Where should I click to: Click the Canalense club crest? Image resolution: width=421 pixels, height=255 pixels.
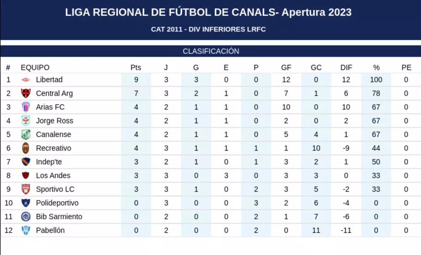(x=26, y=134)
